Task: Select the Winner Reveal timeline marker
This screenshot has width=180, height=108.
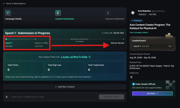Action: click(x=123, y=39)
